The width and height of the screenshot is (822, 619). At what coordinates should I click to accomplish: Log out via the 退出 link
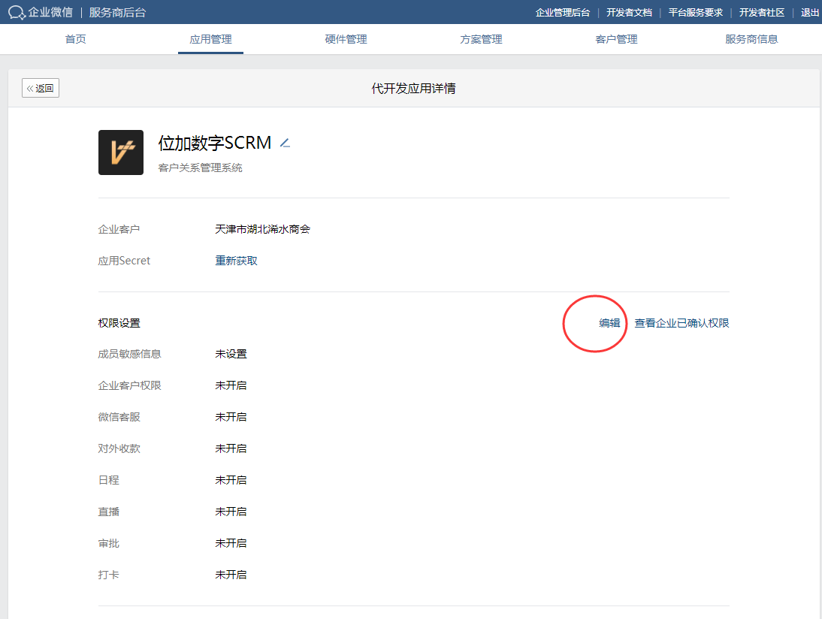click(810, 13)
